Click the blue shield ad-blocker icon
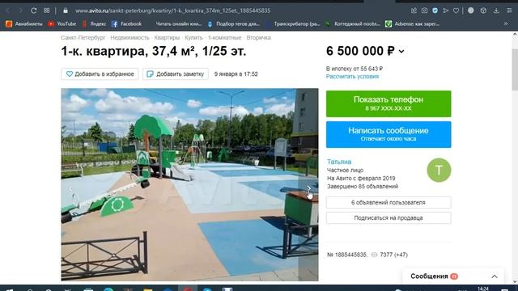This screenshot has height=291, width=518. point(435,11)
